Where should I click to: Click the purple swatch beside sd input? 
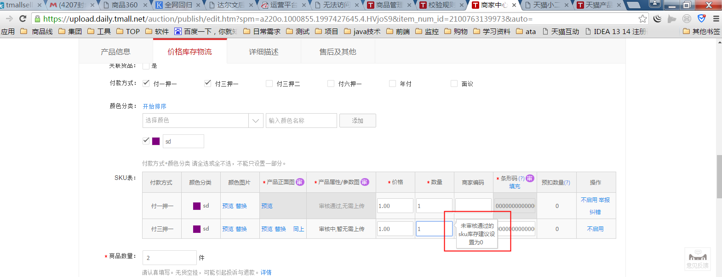(156, 141)
